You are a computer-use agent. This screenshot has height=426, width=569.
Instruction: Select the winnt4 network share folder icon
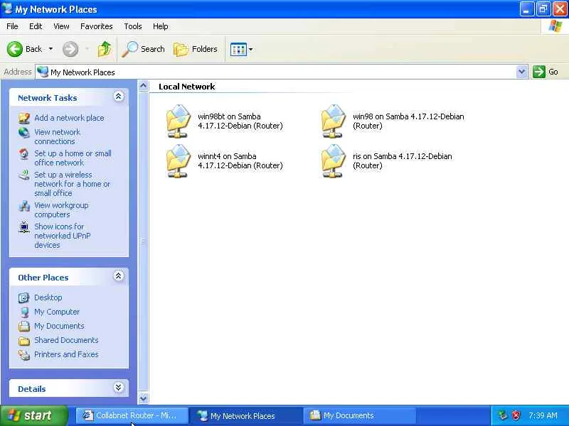coord(178,161)
